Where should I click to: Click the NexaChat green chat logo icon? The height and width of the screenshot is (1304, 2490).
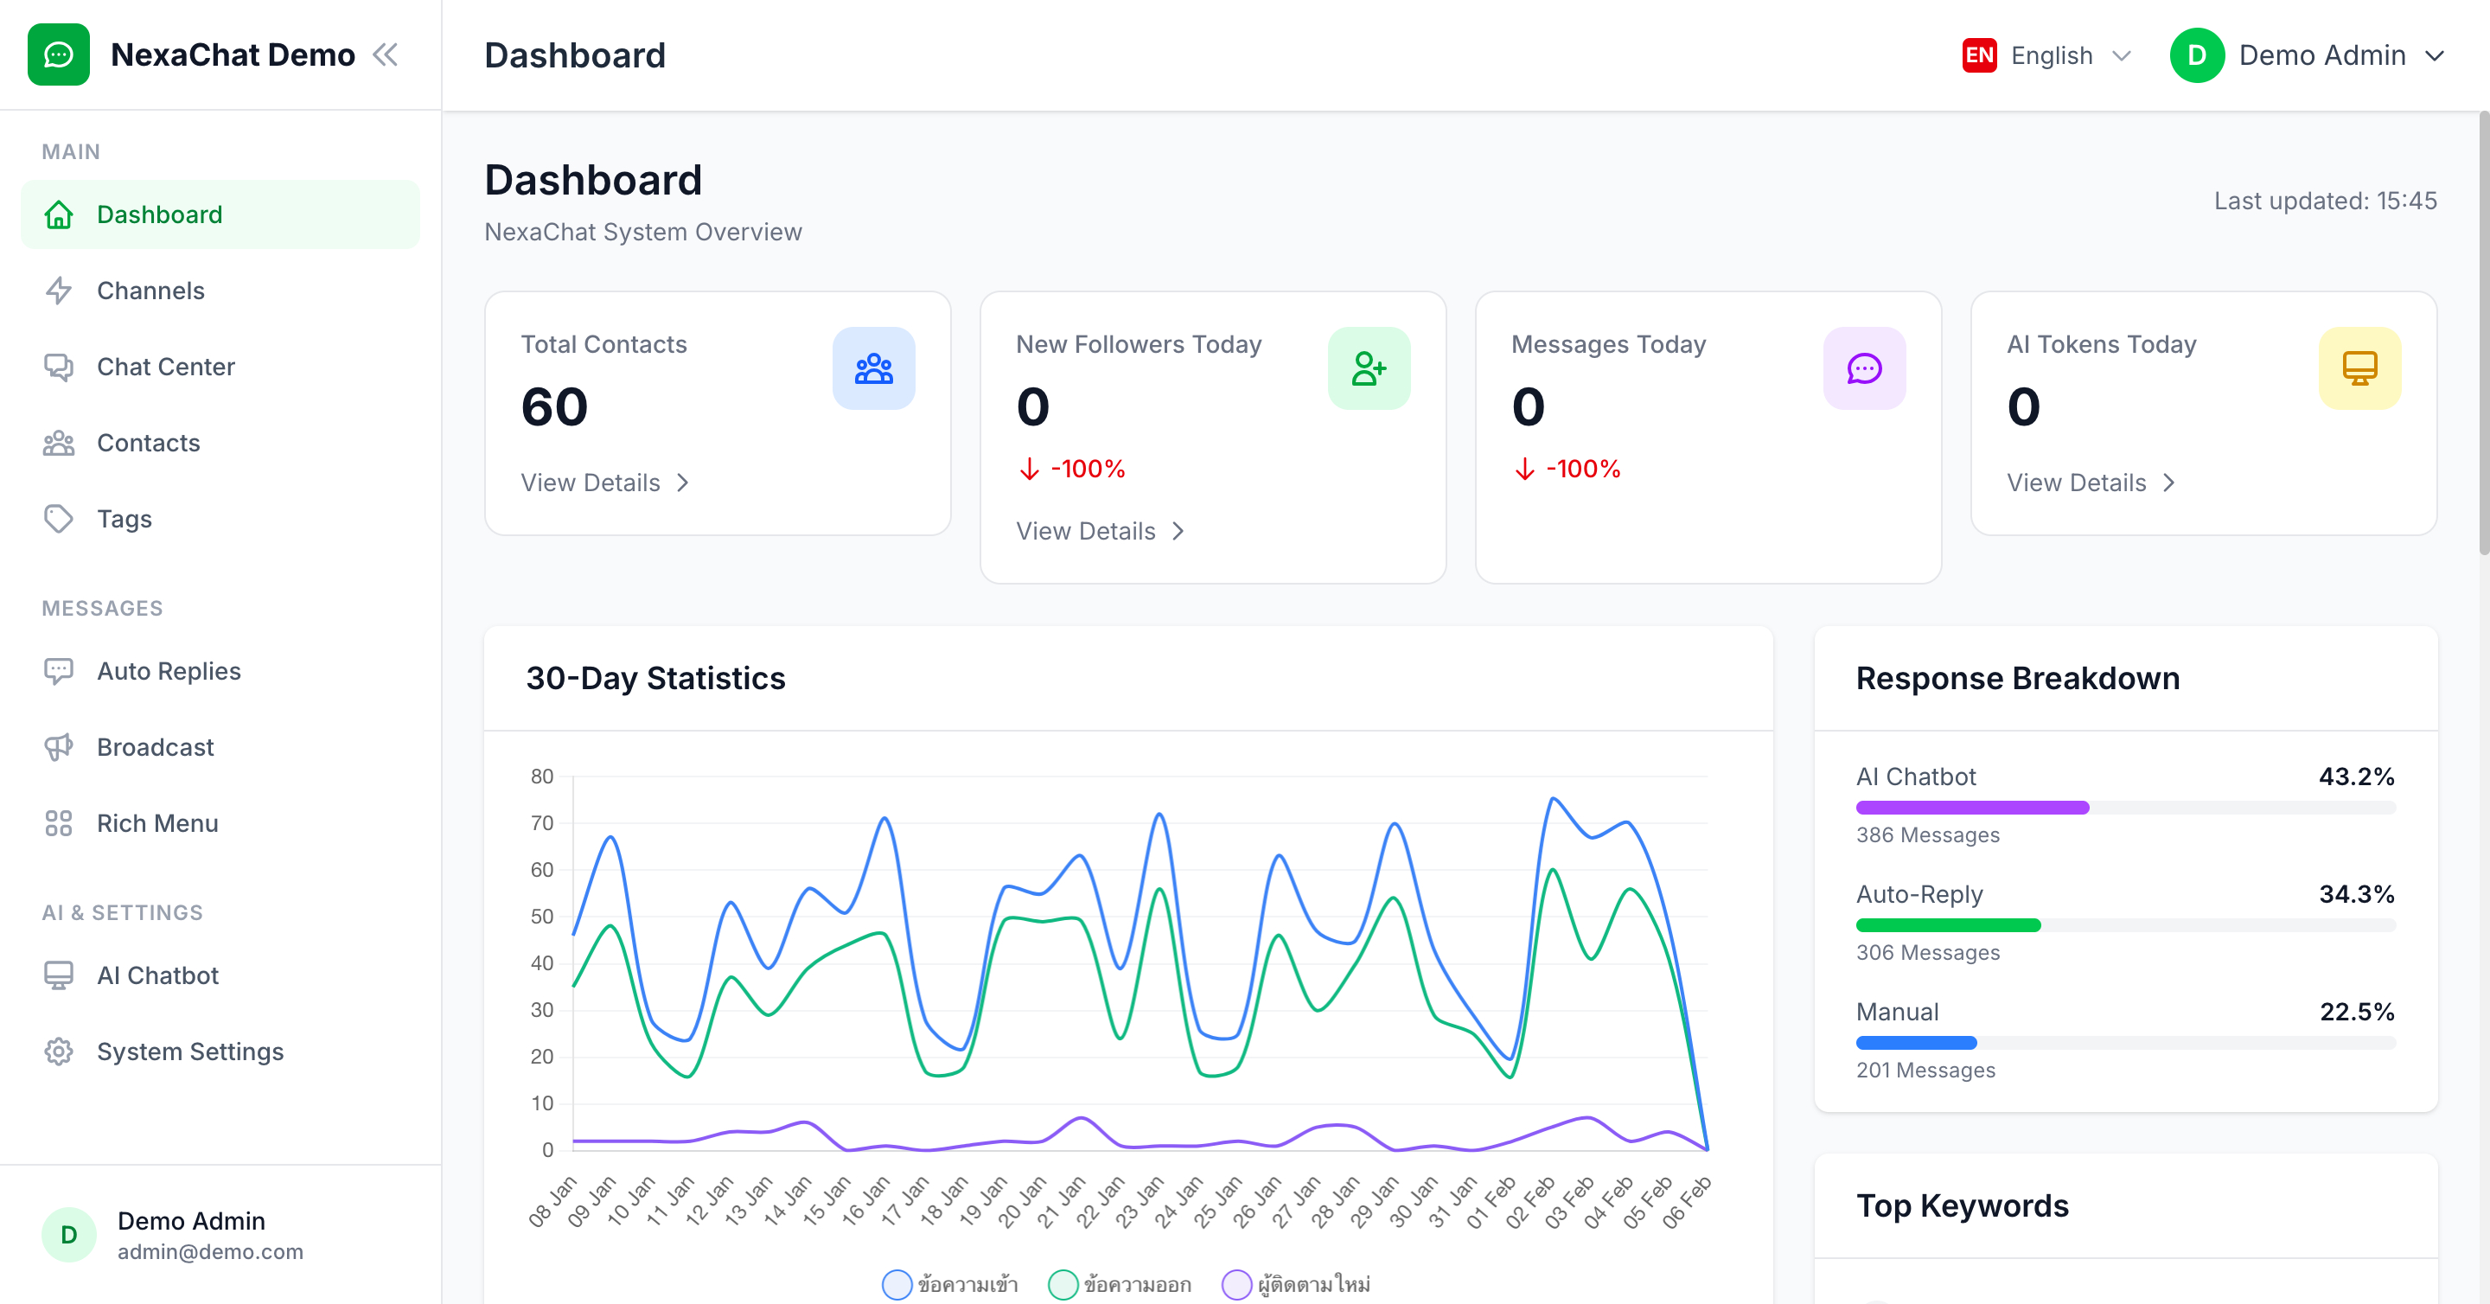point(58,55)
